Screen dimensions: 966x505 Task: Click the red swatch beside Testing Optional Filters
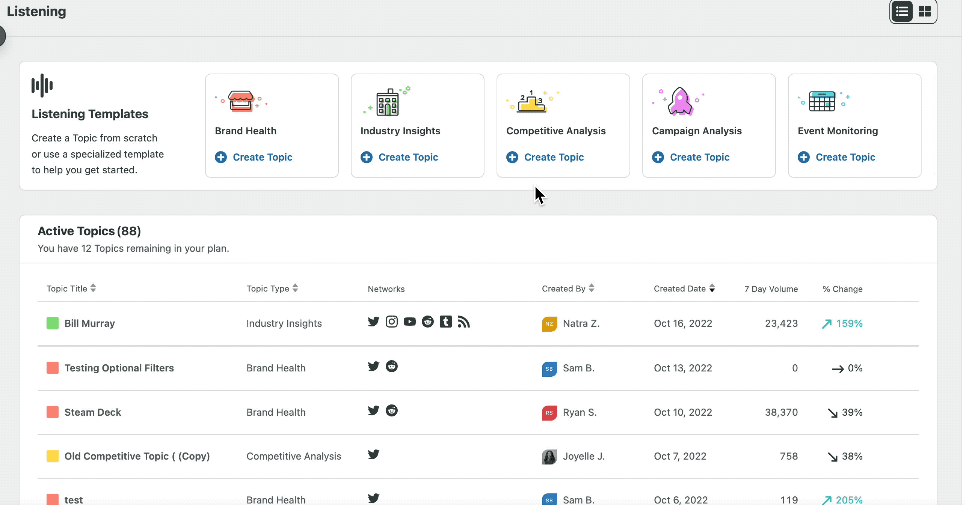point(53,368)
